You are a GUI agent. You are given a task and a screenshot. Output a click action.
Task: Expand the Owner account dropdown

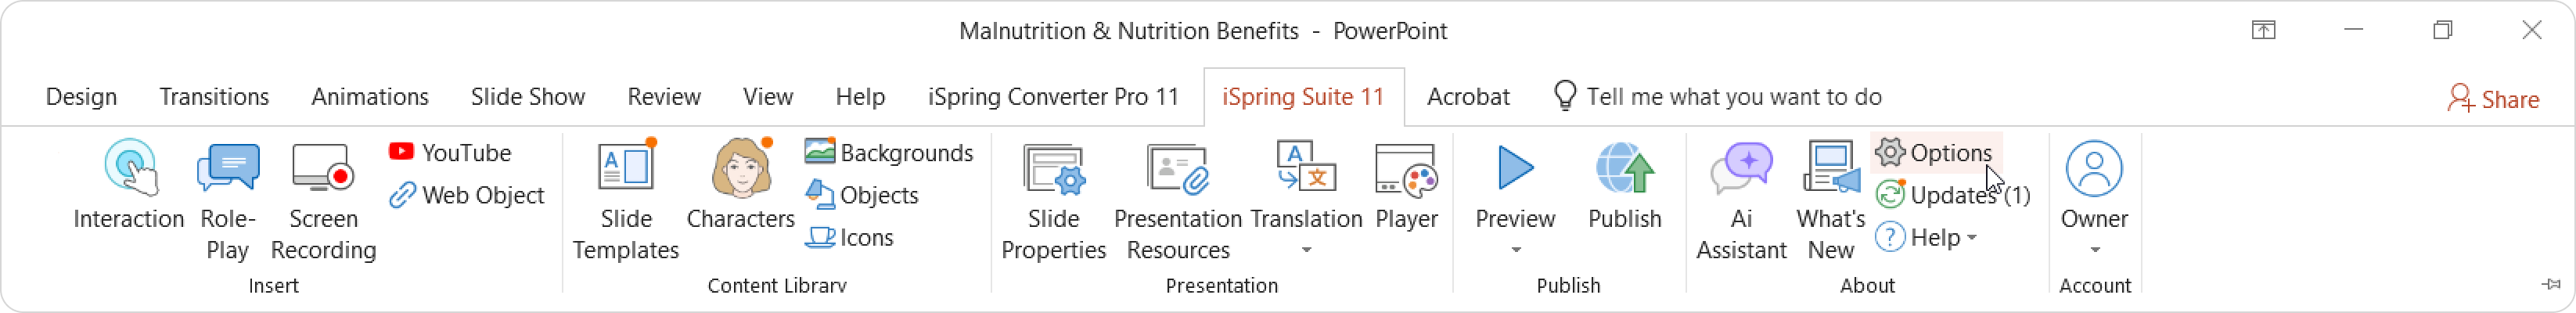pyautogui.click(x=2094, y=250)
